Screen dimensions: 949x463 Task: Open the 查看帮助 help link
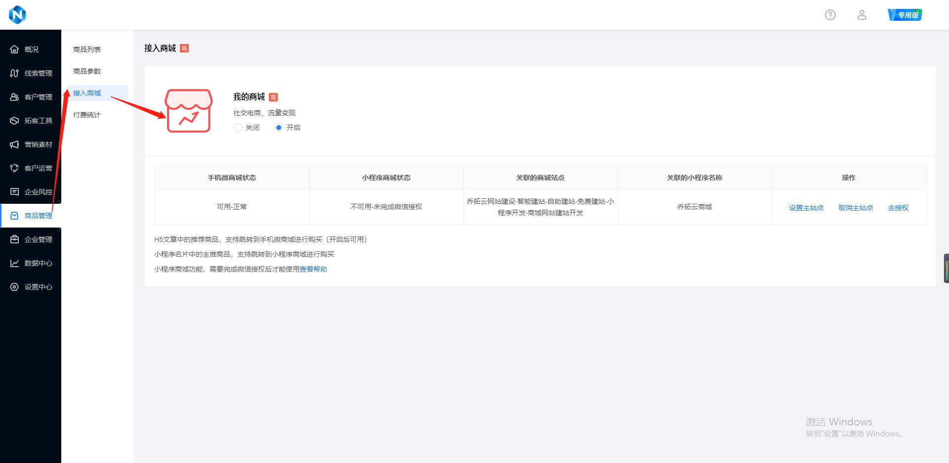(313, 269)
